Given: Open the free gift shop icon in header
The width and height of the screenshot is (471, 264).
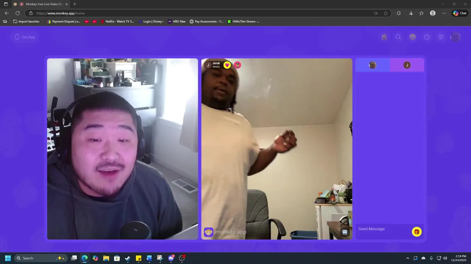Looking at the screenshot, I should tap(384, 37).
